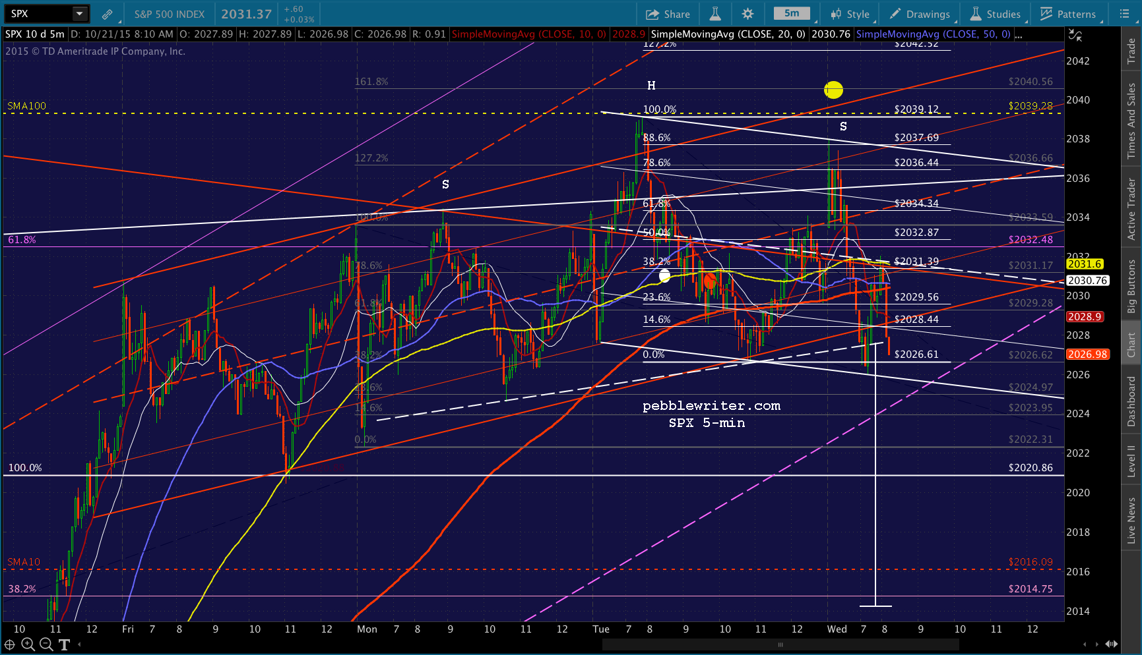Open the list menu icon at top right

[1124, 14]
